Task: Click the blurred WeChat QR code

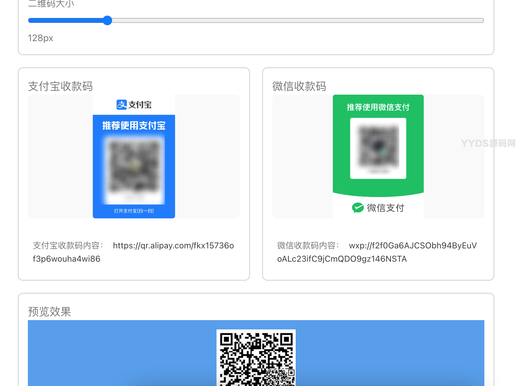Action: (378, 147)
